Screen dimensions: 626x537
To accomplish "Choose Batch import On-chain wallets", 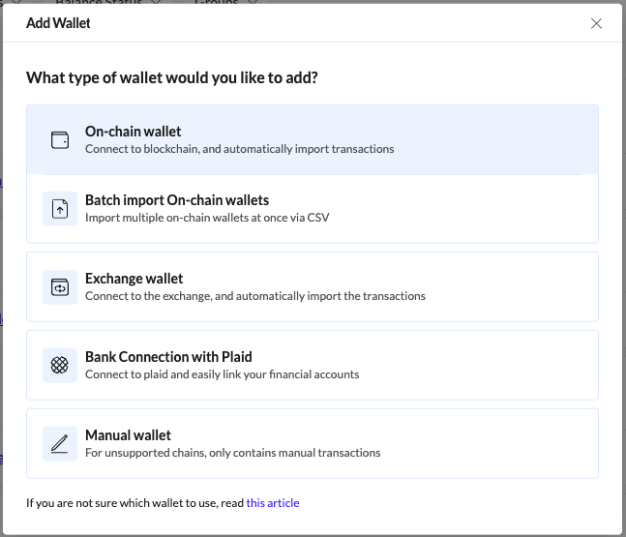I will (x=313, y=208).
